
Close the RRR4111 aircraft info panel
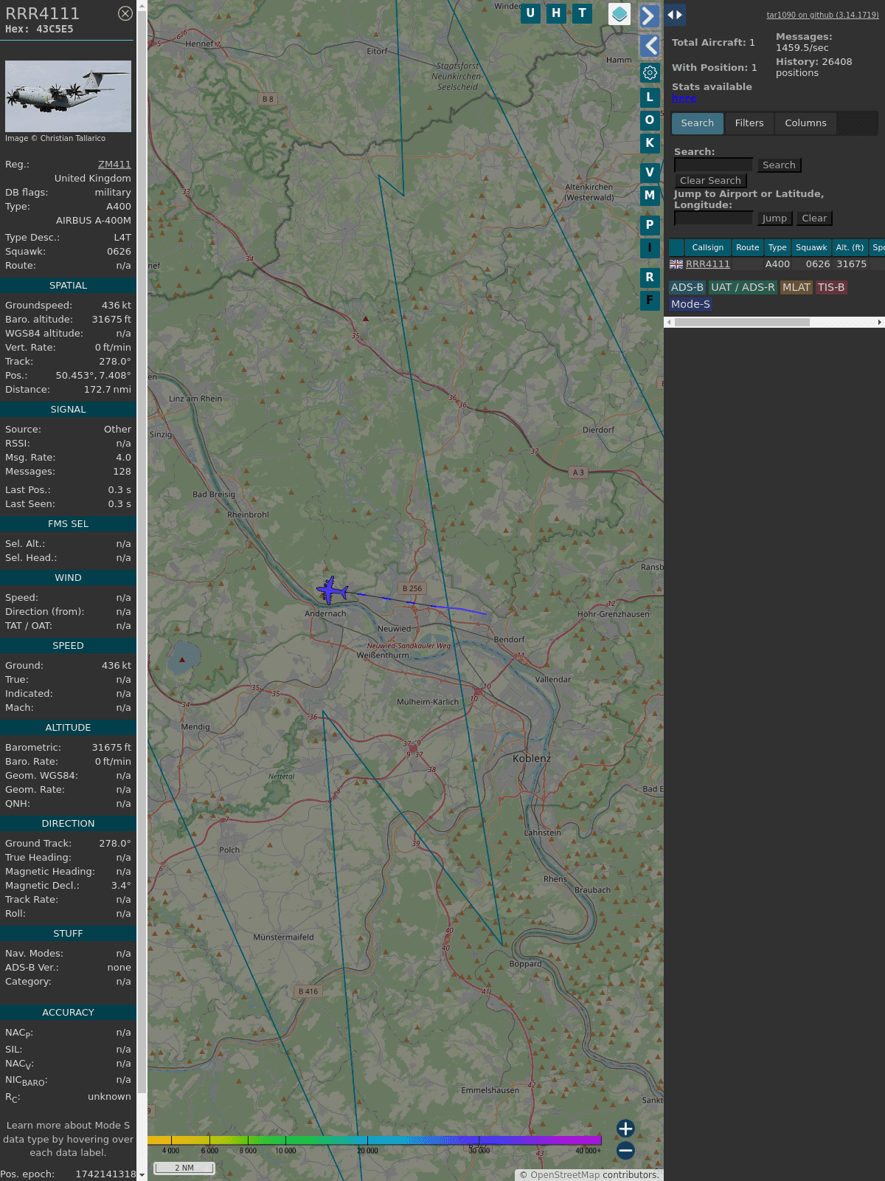pyautogui.click(x=125, y=13)
